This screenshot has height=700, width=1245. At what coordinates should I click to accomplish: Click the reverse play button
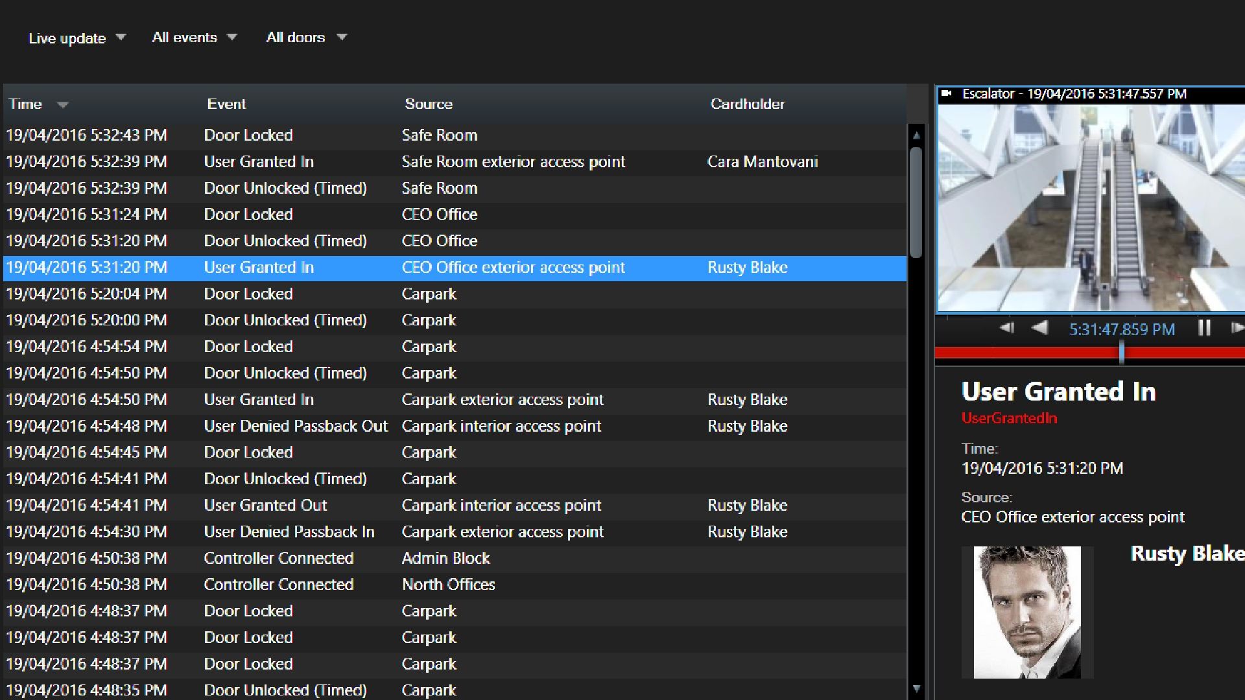pyautogui.click(x=1039, y=329)
